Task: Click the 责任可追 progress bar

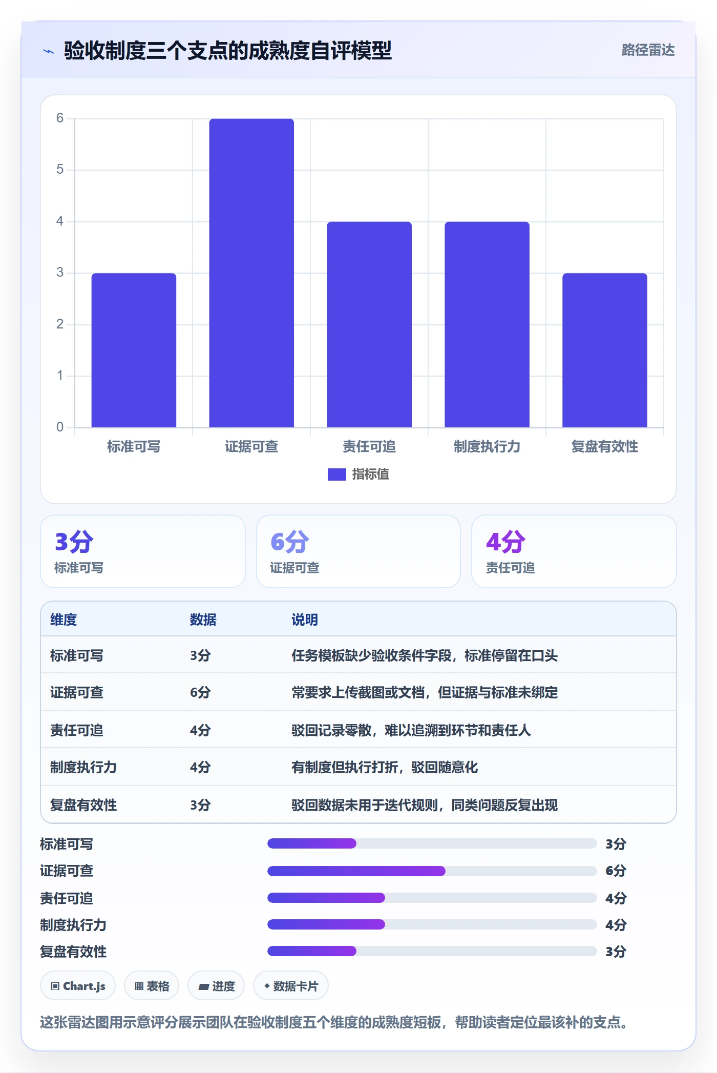Action: [432, 898]
